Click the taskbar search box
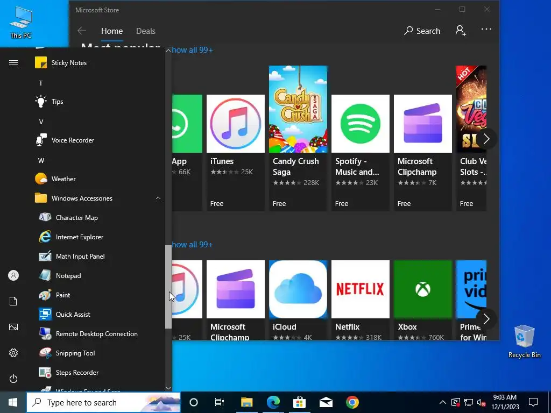The width and height of the screenshot is (551, 413). tap(103, 402)
